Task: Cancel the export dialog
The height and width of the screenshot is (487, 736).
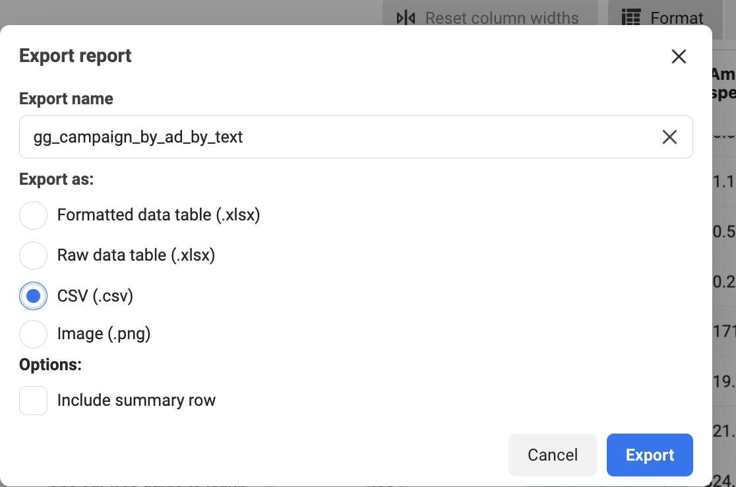Action: pos(553,455)
